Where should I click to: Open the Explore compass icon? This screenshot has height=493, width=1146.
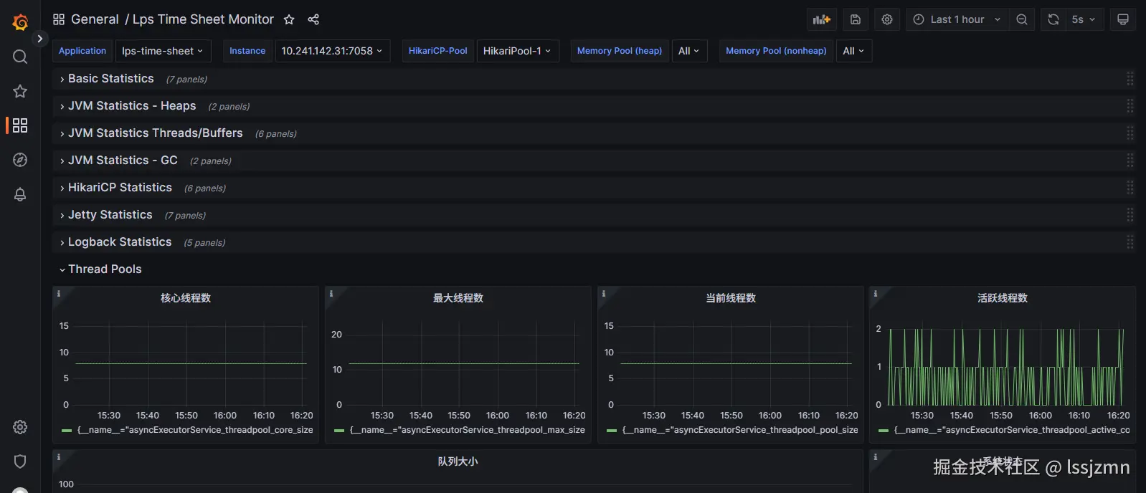(x=20, y=160)
